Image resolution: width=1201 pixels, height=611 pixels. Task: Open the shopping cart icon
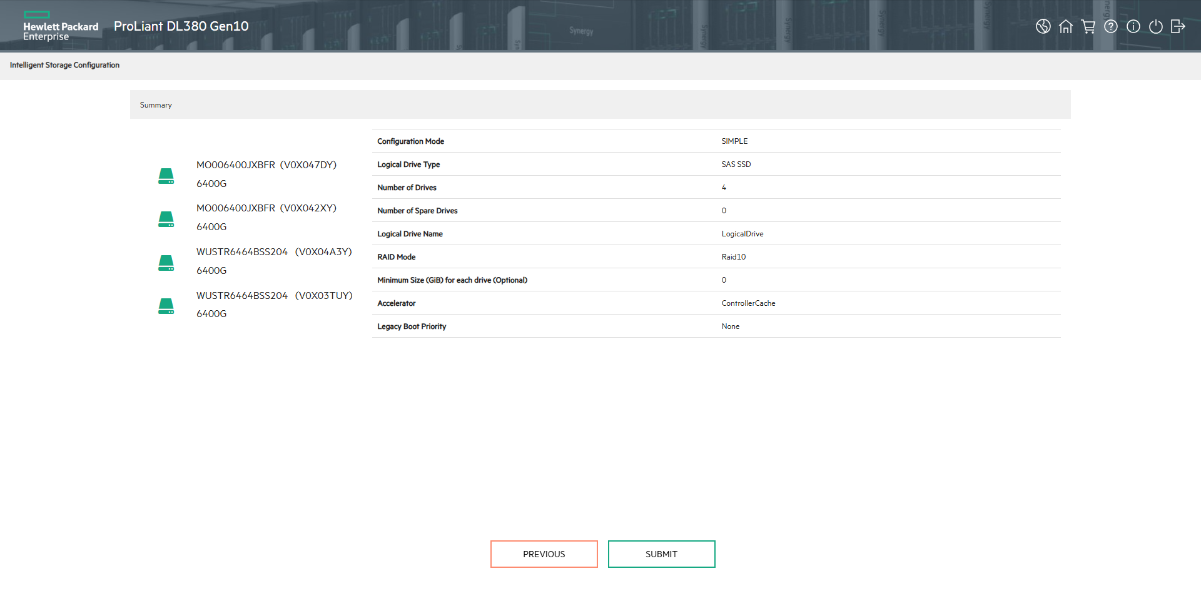1088,26
